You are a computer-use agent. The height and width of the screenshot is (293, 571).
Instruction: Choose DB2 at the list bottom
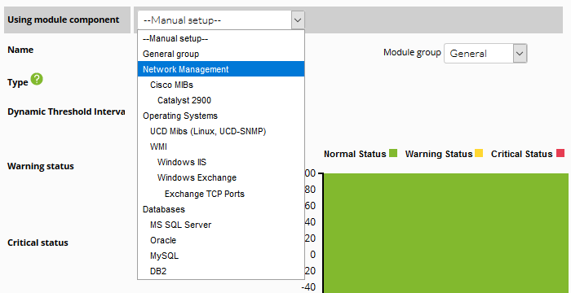click(x=221, y=271)
